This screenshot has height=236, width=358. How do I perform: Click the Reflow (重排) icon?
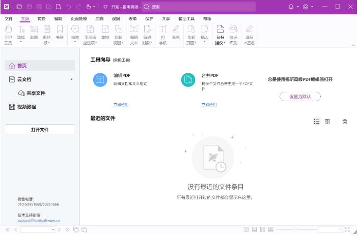pyautogui.click(x=105, y=29)
